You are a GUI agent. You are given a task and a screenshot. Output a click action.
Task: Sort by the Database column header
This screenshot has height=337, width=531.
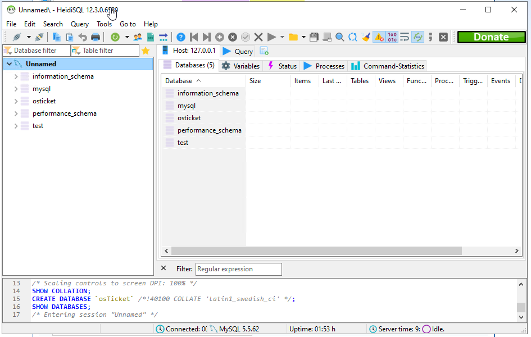click(203, 81)
